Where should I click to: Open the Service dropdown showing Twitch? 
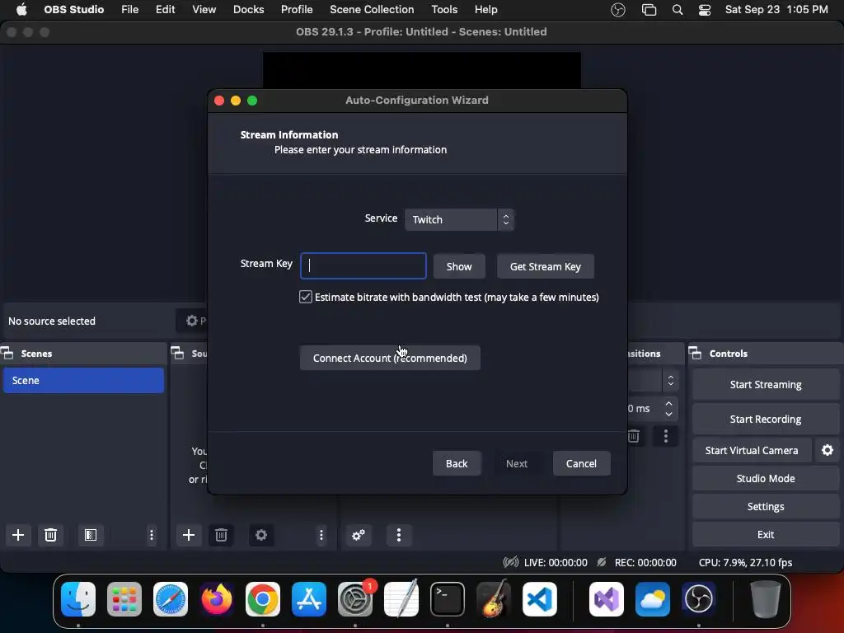[459, 219]
